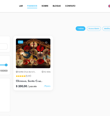Click the -0% discount badge
The image size is (110, 116).
pyautogui.click(x=21, y=42)
